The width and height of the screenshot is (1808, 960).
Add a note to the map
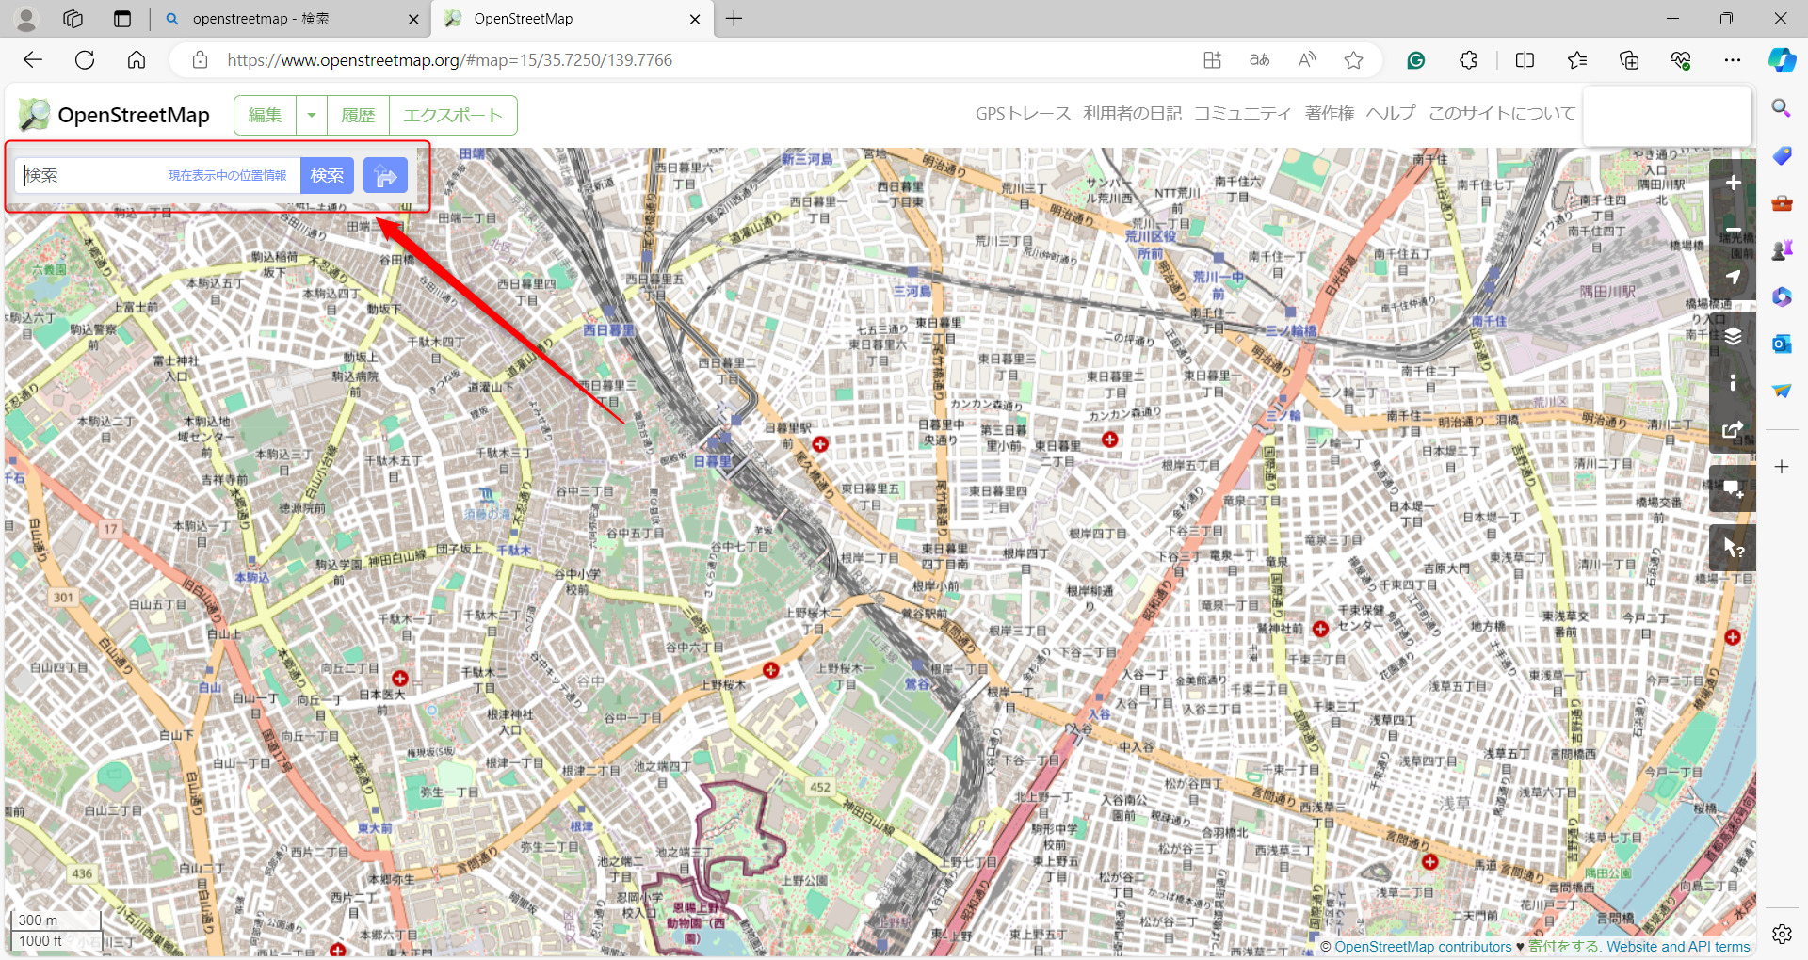coord(1733,488)
